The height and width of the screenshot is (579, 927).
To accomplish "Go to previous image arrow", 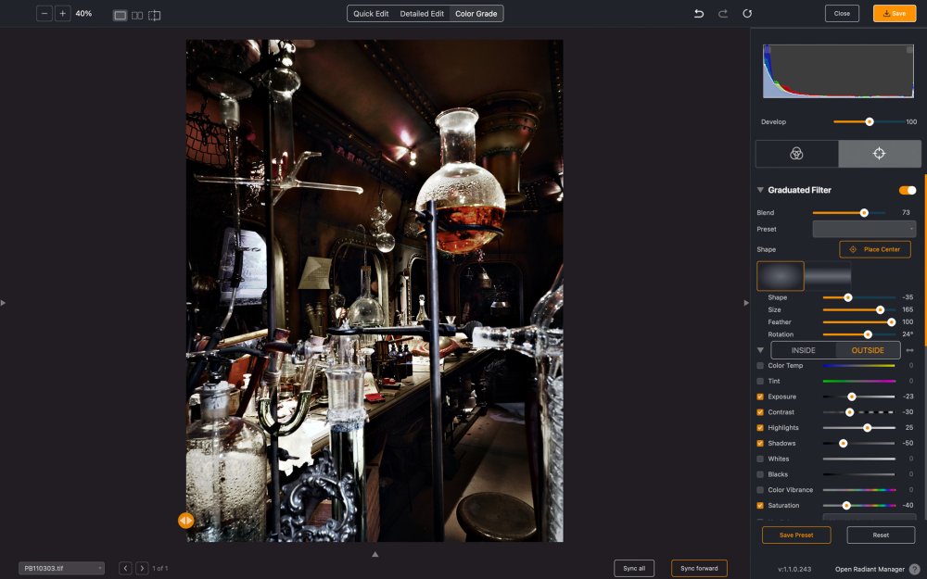I will coord(125,569).
